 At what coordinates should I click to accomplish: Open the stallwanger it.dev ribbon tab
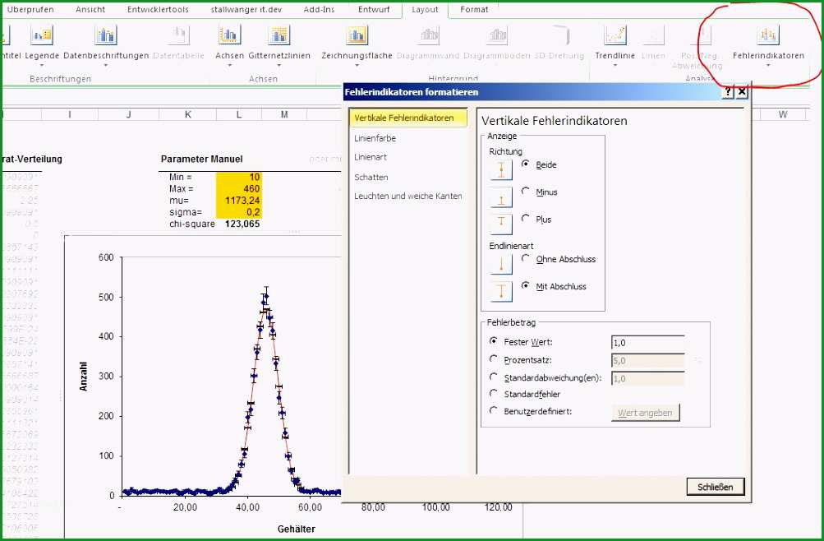246,10
